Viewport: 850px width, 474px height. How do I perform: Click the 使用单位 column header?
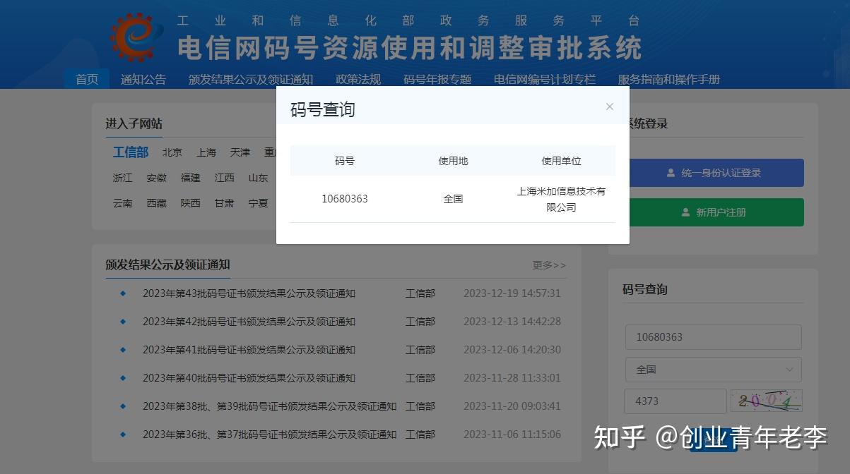(x=561, y=161)
